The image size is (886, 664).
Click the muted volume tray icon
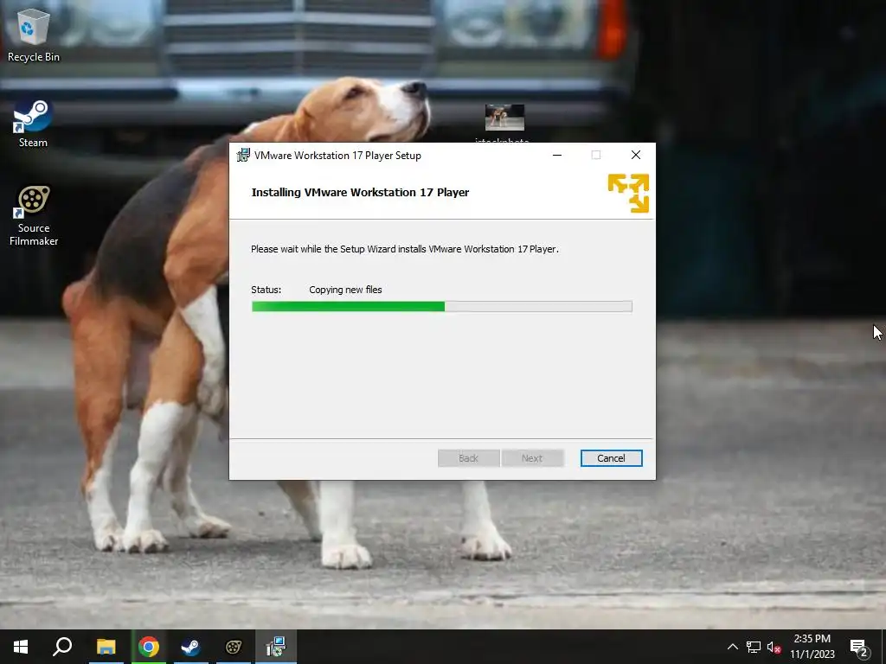[x=774, y=647]
